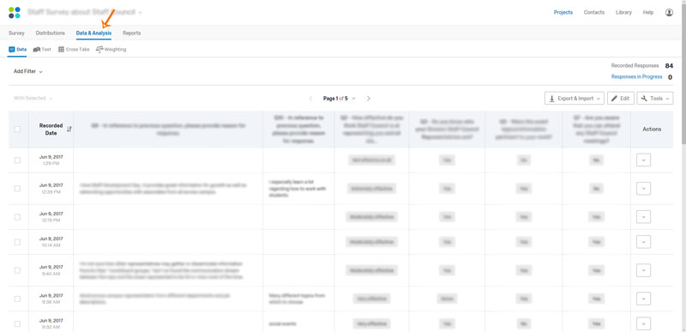Open the Weighting scale icon
686x332 pixels.
99,50
